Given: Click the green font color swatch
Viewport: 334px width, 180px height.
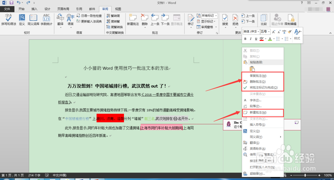Looking at the screenshot, I should pyautogui.click(x=270, y=39).
